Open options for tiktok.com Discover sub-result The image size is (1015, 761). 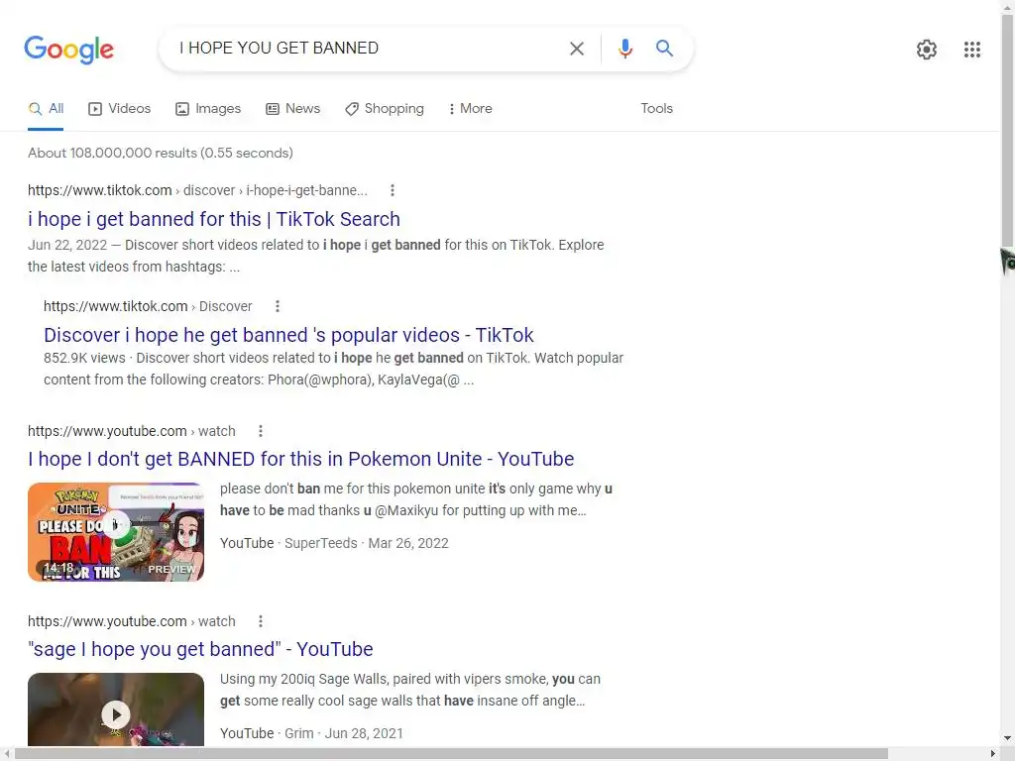pyautogui.click(x=278, y=306)
